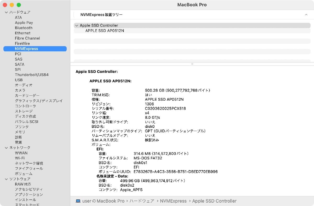Click the 名称未設定 - Data volume heading

click(x=112, y=176)
